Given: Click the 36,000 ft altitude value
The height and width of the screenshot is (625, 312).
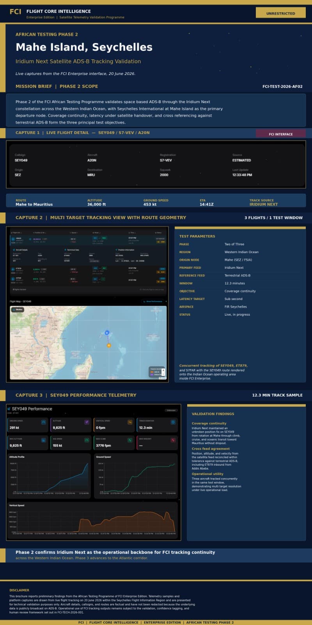Looking at the screenshot, I should click(x=96, y=204).
